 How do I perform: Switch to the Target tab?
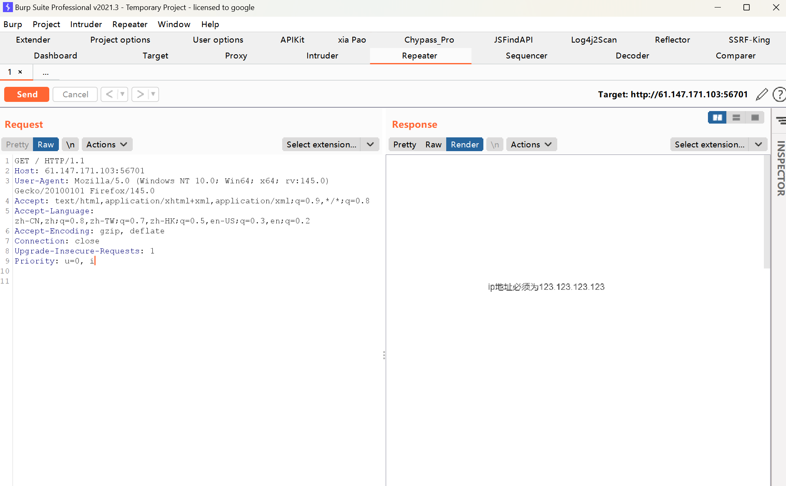tap(155, 56)
